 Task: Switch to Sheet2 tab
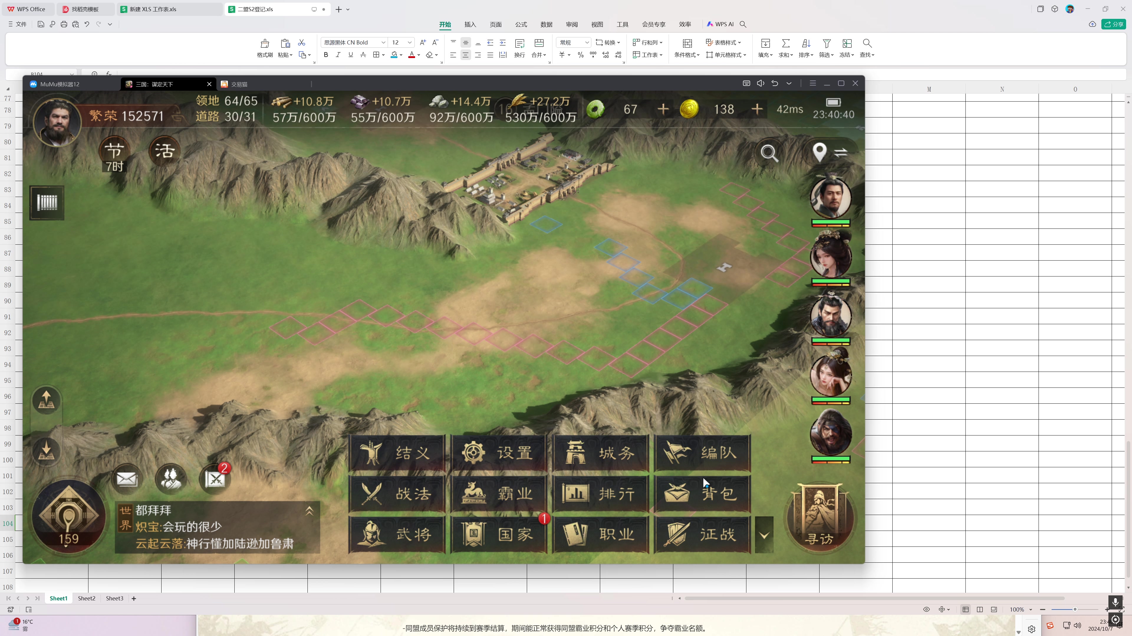(x=87, y=599)
